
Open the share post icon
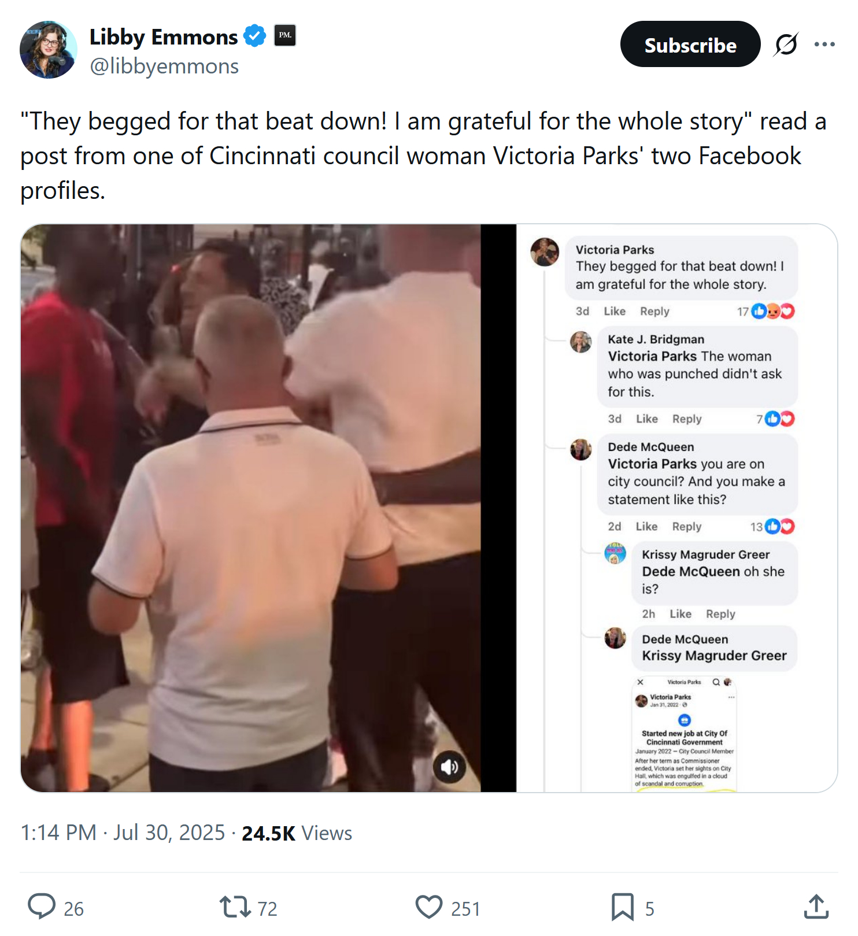pyautogui.click(x=816, y=907)
